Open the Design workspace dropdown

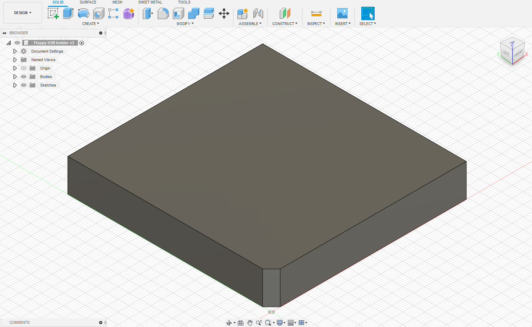[23, 13]
